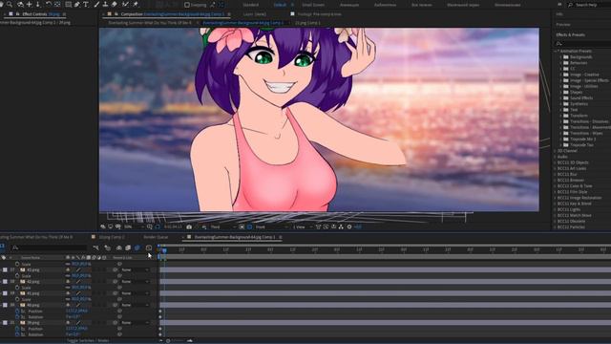Viewport: 611px width, 344px height.
Task: Select the Pan Behind anchor point tool
Action: (57, 4)
